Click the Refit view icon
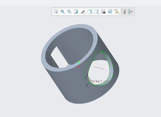The height and width of the screenshot is (117, 161). pos(56,11)
